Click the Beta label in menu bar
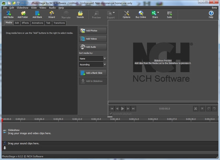The image size is (220, 160). [x=214, y=8]
